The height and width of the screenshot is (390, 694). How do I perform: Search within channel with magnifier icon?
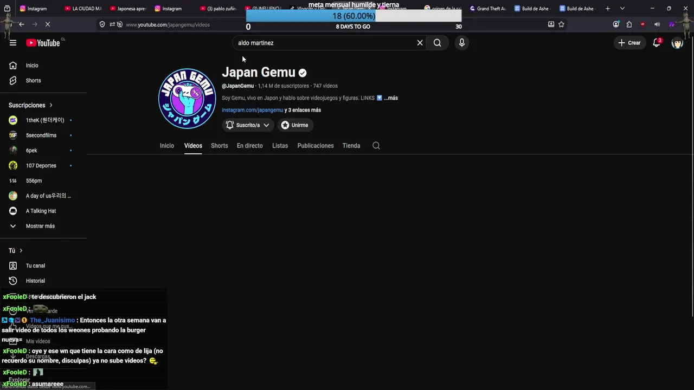[x=376, y=146]
